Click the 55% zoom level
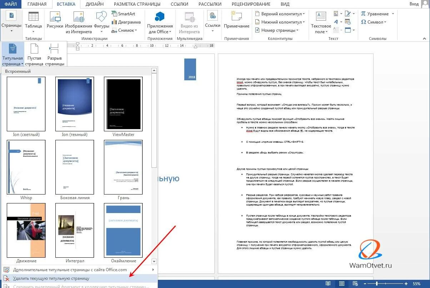 click(x=416, y=284)
